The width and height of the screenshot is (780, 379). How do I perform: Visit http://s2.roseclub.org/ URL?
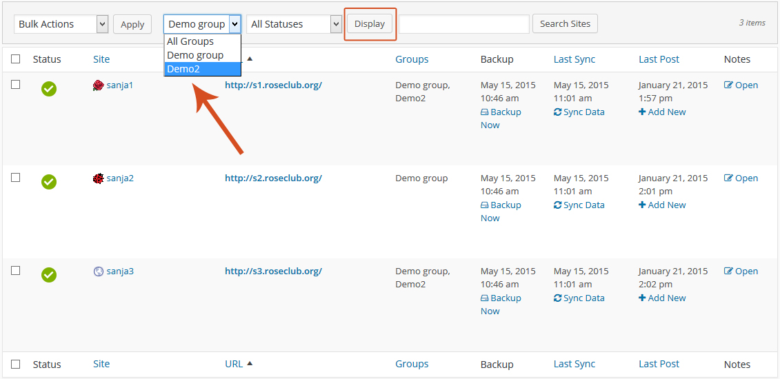tap(273, 178)
